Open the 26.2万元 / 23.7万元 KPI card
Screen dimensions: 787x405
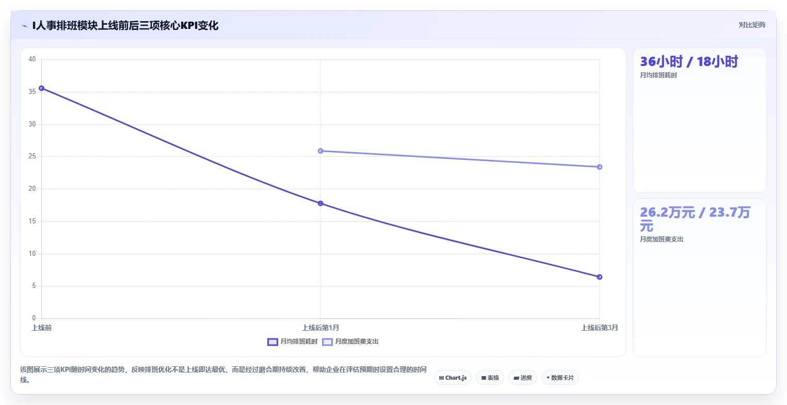(x=699, y=278)
